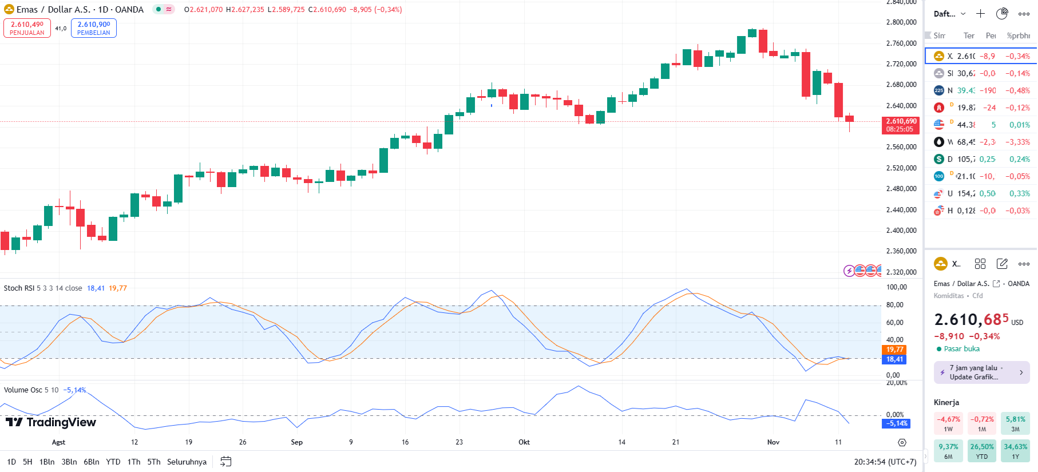
Task: Click the green market open status indicator
Action: coord(939,349)
